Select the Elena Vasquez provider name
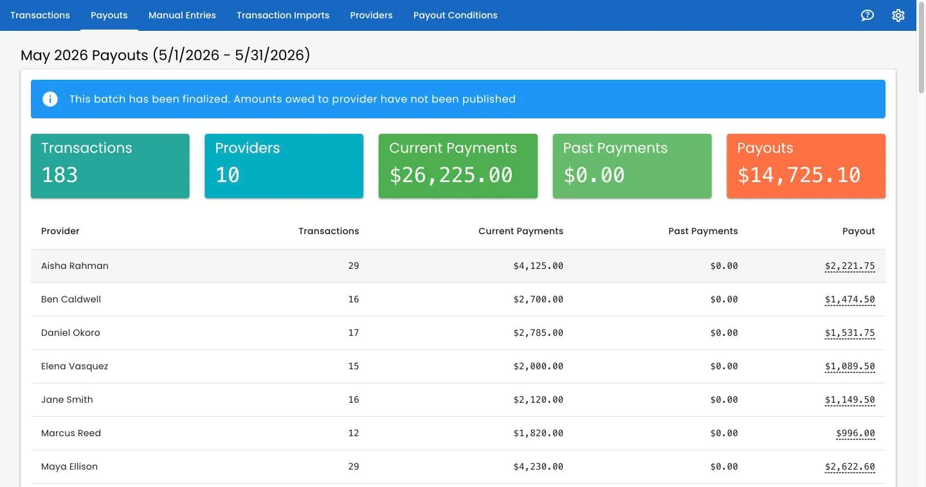This screenshot has width=926, height=487. click(x=75, y=366)
